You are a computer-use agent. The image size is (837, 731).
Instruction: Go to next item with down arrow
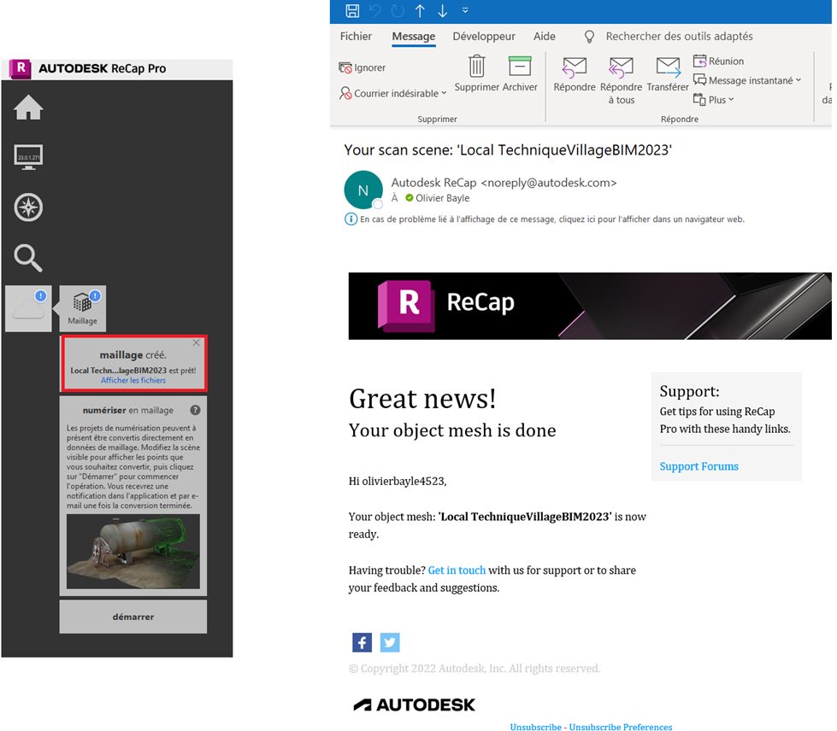[443, 10]
